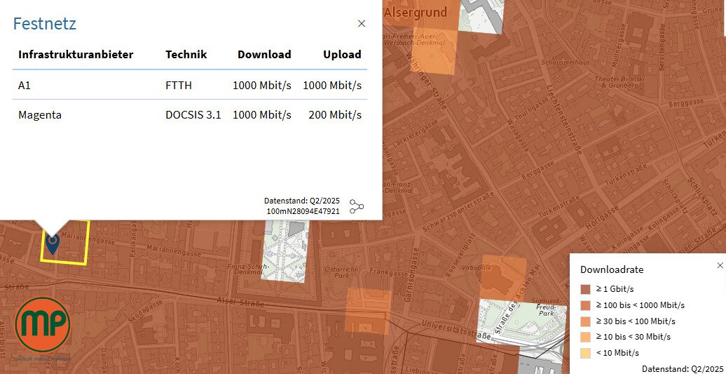Click the Festnetz popup title
Image resolution: width=726 pixels, height=374 pixels.
point(45,24)
